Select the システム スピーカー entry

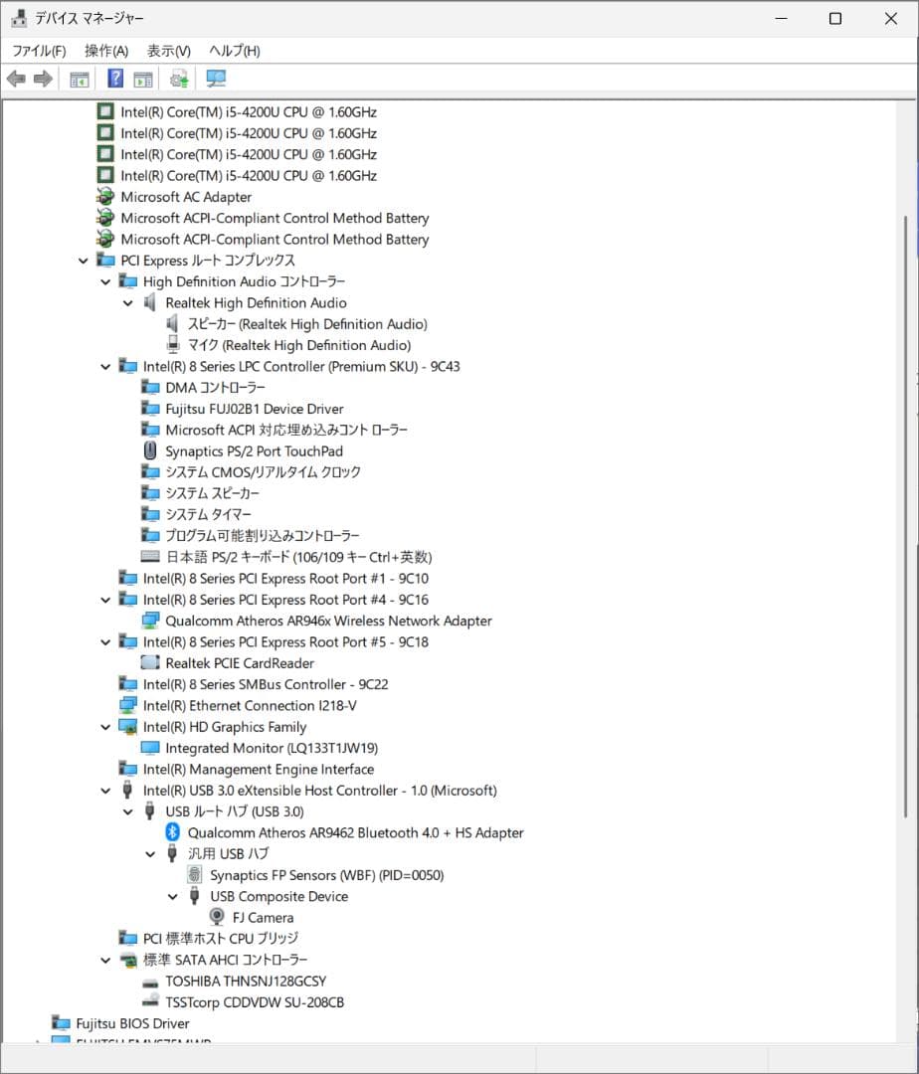coord(212,493)
